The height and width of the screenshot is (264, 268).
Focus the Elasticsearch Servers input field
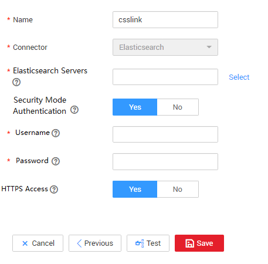165,77
